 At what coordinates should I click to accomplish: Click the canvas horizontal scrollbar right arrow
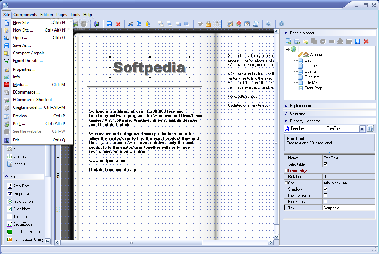[x=270, y=243]
